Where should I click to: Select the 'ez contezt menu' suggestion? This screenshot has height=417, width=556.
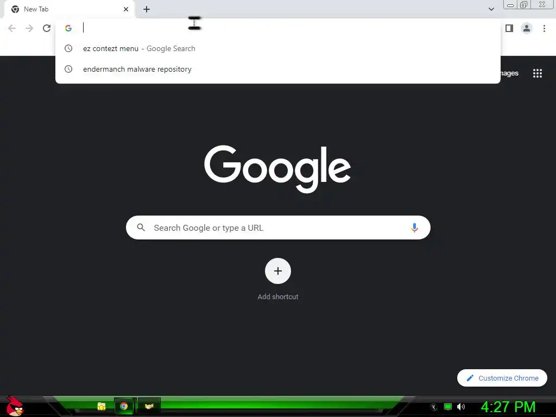click(278, 48)
